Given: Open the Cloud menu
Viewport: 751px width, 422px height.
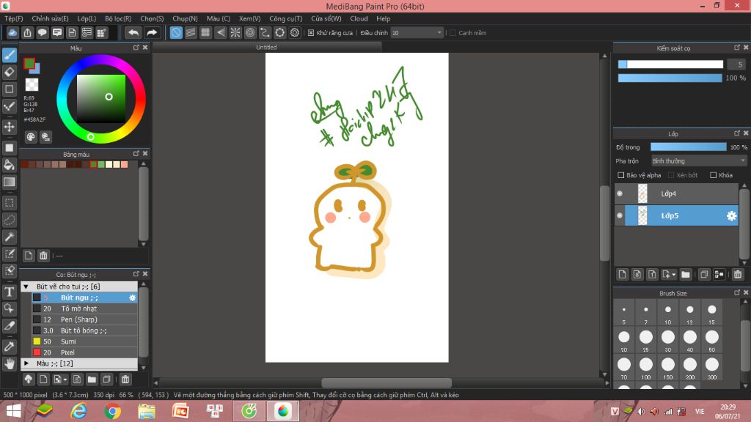Looking at the screenshot, I should 359,18.
